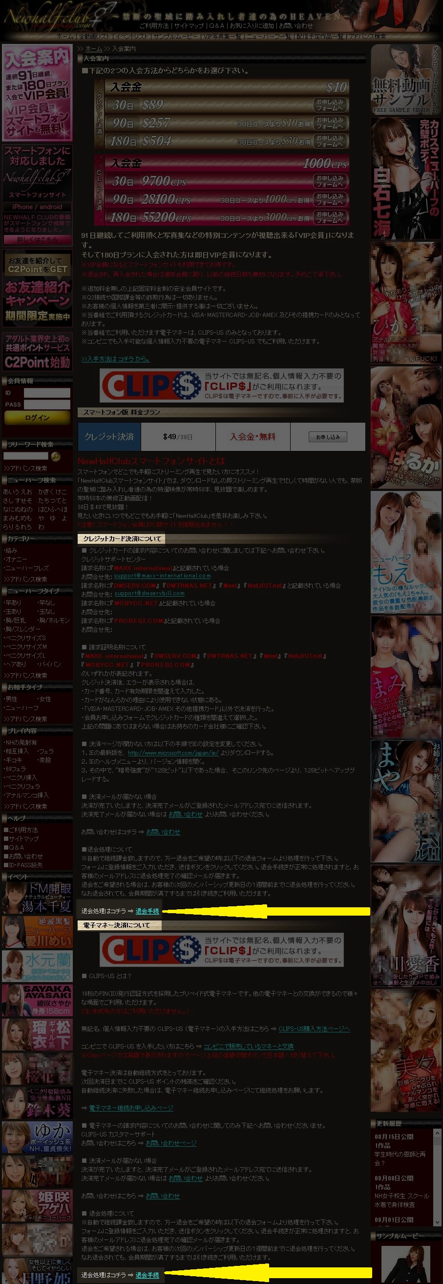Click the お問い合わせ header link
Viewport: 443px width, 1284px height.
pyautogui.click(x=296, y=25)
